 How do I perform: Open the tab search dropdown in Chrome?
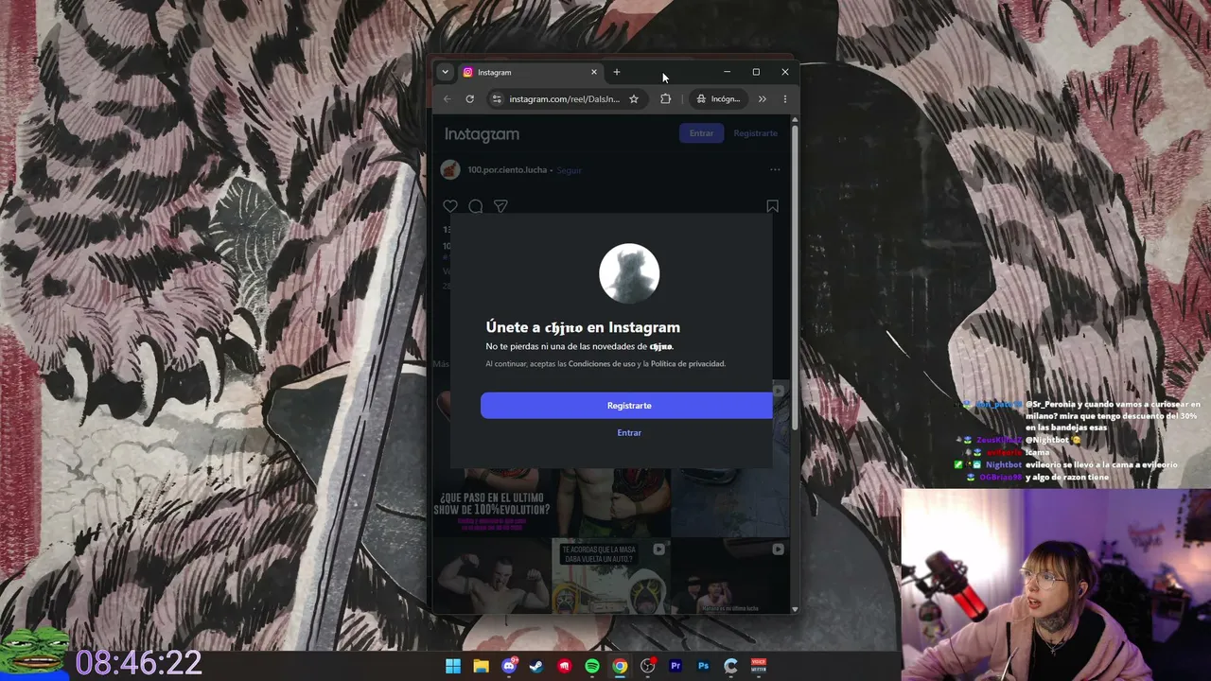tap(445, 72)
